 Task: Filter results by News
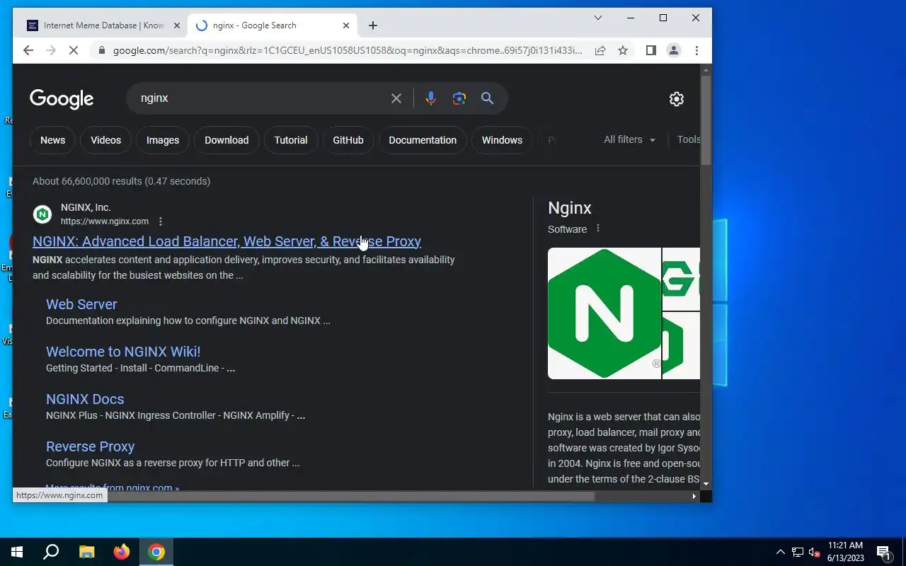point(52,140)
